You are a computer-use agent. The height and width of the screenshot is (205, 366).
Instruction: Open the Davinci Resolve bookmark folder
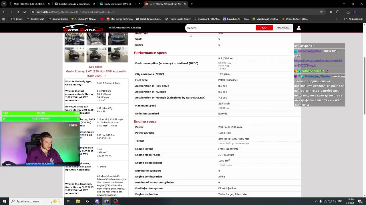pyautogui.click(x=58, y=19)
